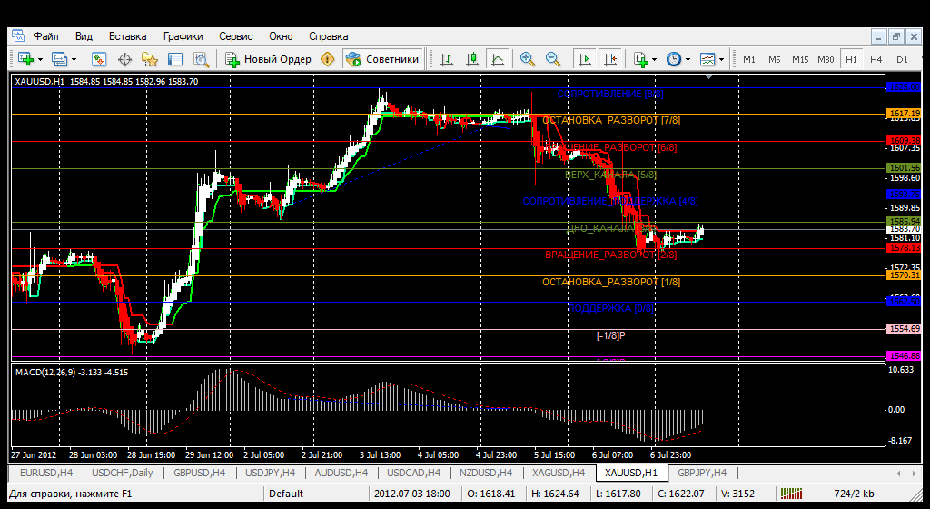The height and width of the screenshot is (509, 930).
Task: Click the ПОДДЕРЖКА [0/8] level label
Action: coord(611,308)
